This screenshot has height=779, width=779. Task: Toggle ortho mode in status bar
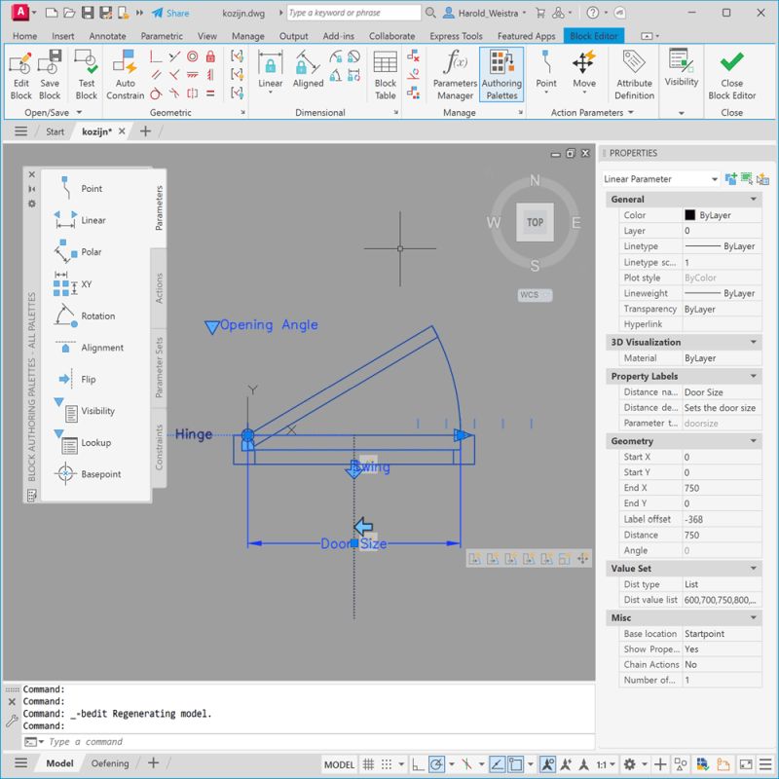click(x=418, y=764)
